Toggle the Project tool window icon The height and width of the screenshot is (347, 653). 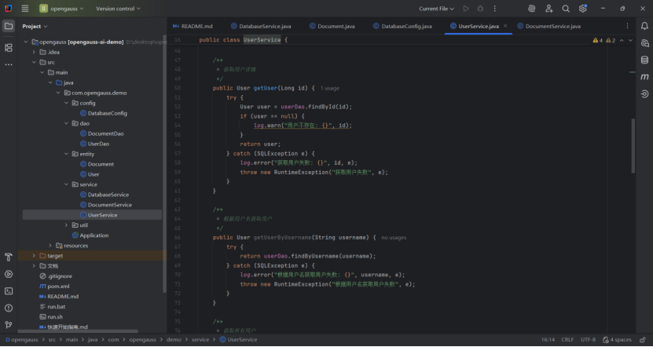pyautogui.click(x=9, y=26)
